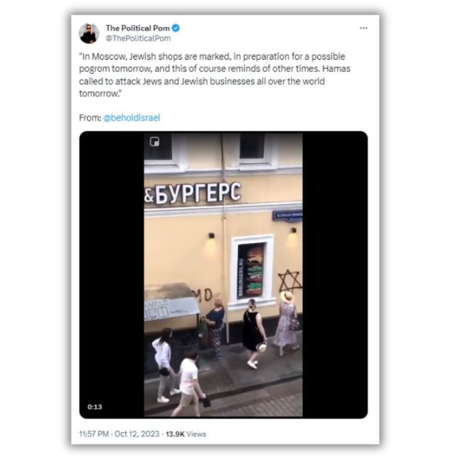Open The Political Pom display name
This screenshot has width=456, height=456.
[137, 28]
